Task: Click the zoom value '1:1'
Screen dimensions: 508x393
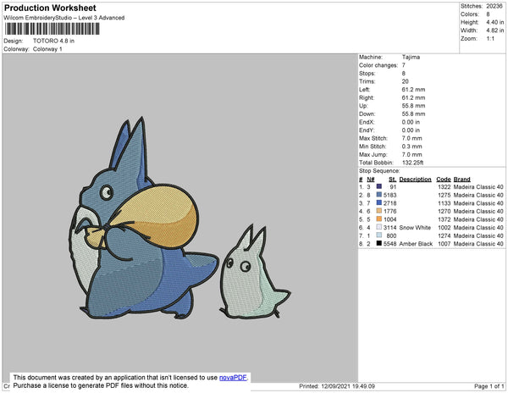Action: pyautogui.click(x=490, y=39)
